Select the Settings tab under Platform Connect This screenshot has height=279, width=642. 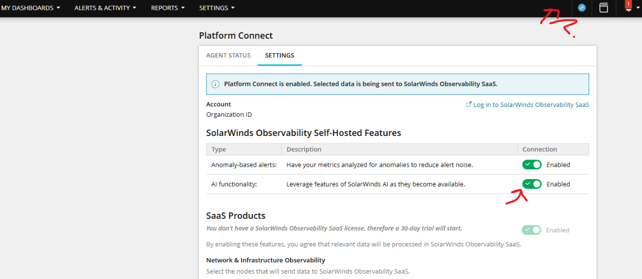click(x=279, y=55)
